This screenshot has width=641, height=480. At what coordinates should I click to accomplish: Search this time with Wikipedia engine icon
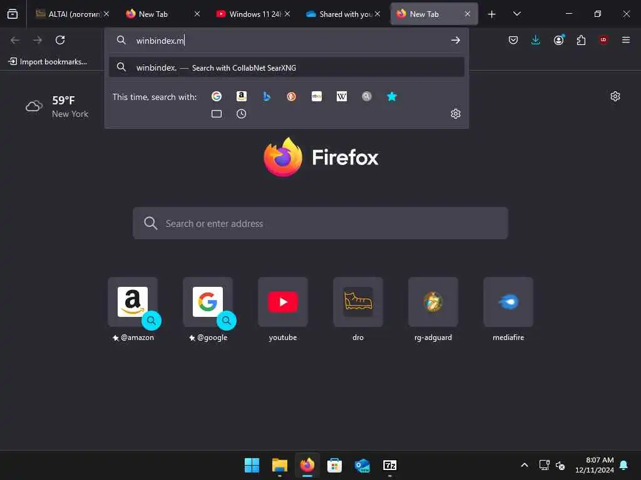[x=342, y=96]
